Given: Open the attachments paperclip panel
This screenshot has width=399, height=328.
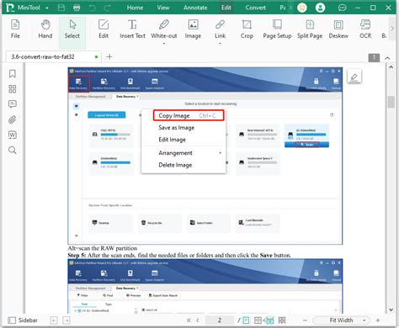Looking at the screenshot, I should coord(13,119).
